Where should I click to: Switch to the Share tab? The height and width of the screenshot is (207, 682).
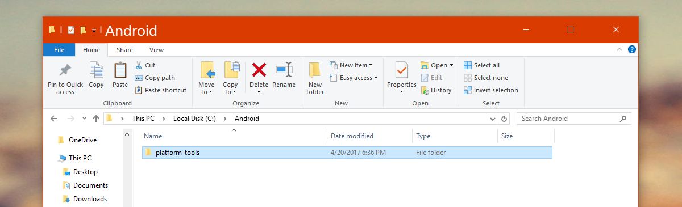tap(125, 50)
